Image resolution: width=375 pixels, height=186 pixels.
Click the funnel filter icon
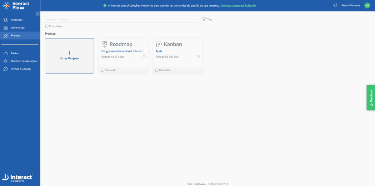[x=204, y=19]
